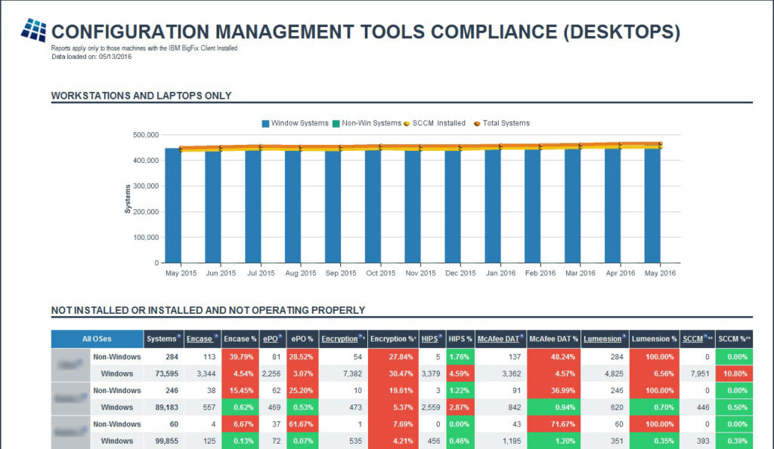
Task: Click the external-link icon next to HIPS header
Action: (x=441, y=336)
